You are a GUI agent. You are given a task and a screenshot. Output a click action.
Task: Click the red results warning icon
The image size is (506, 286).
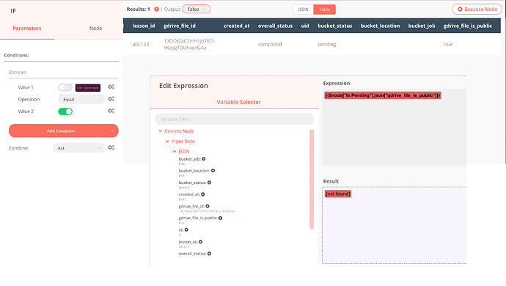[156, 10]
